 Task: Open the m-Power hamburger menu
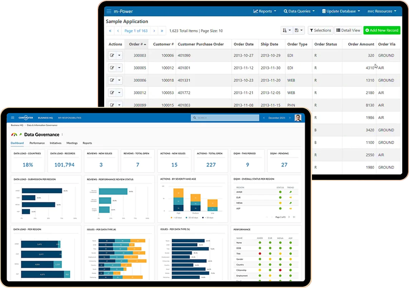[109, 11]
